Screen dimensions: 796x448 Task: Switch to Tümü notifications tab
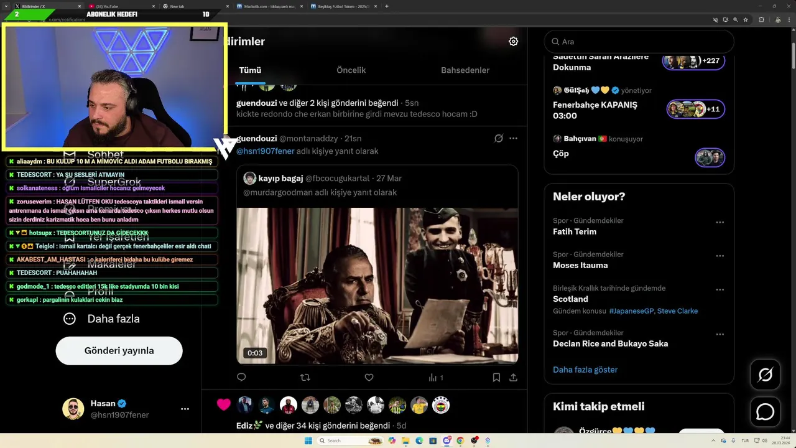tap(250, 70)
